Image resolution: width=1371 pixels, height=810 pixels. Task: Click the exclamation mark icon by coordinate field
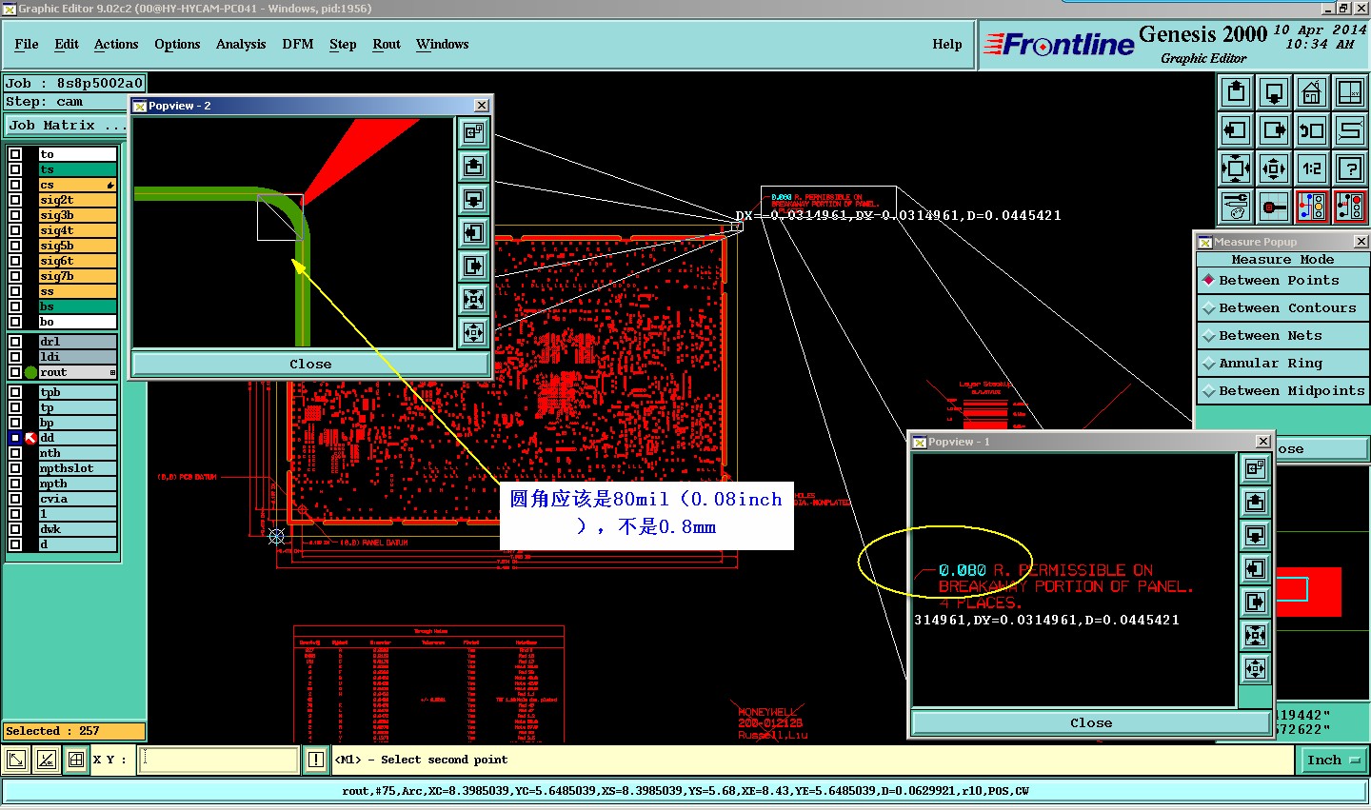(316, 760)
